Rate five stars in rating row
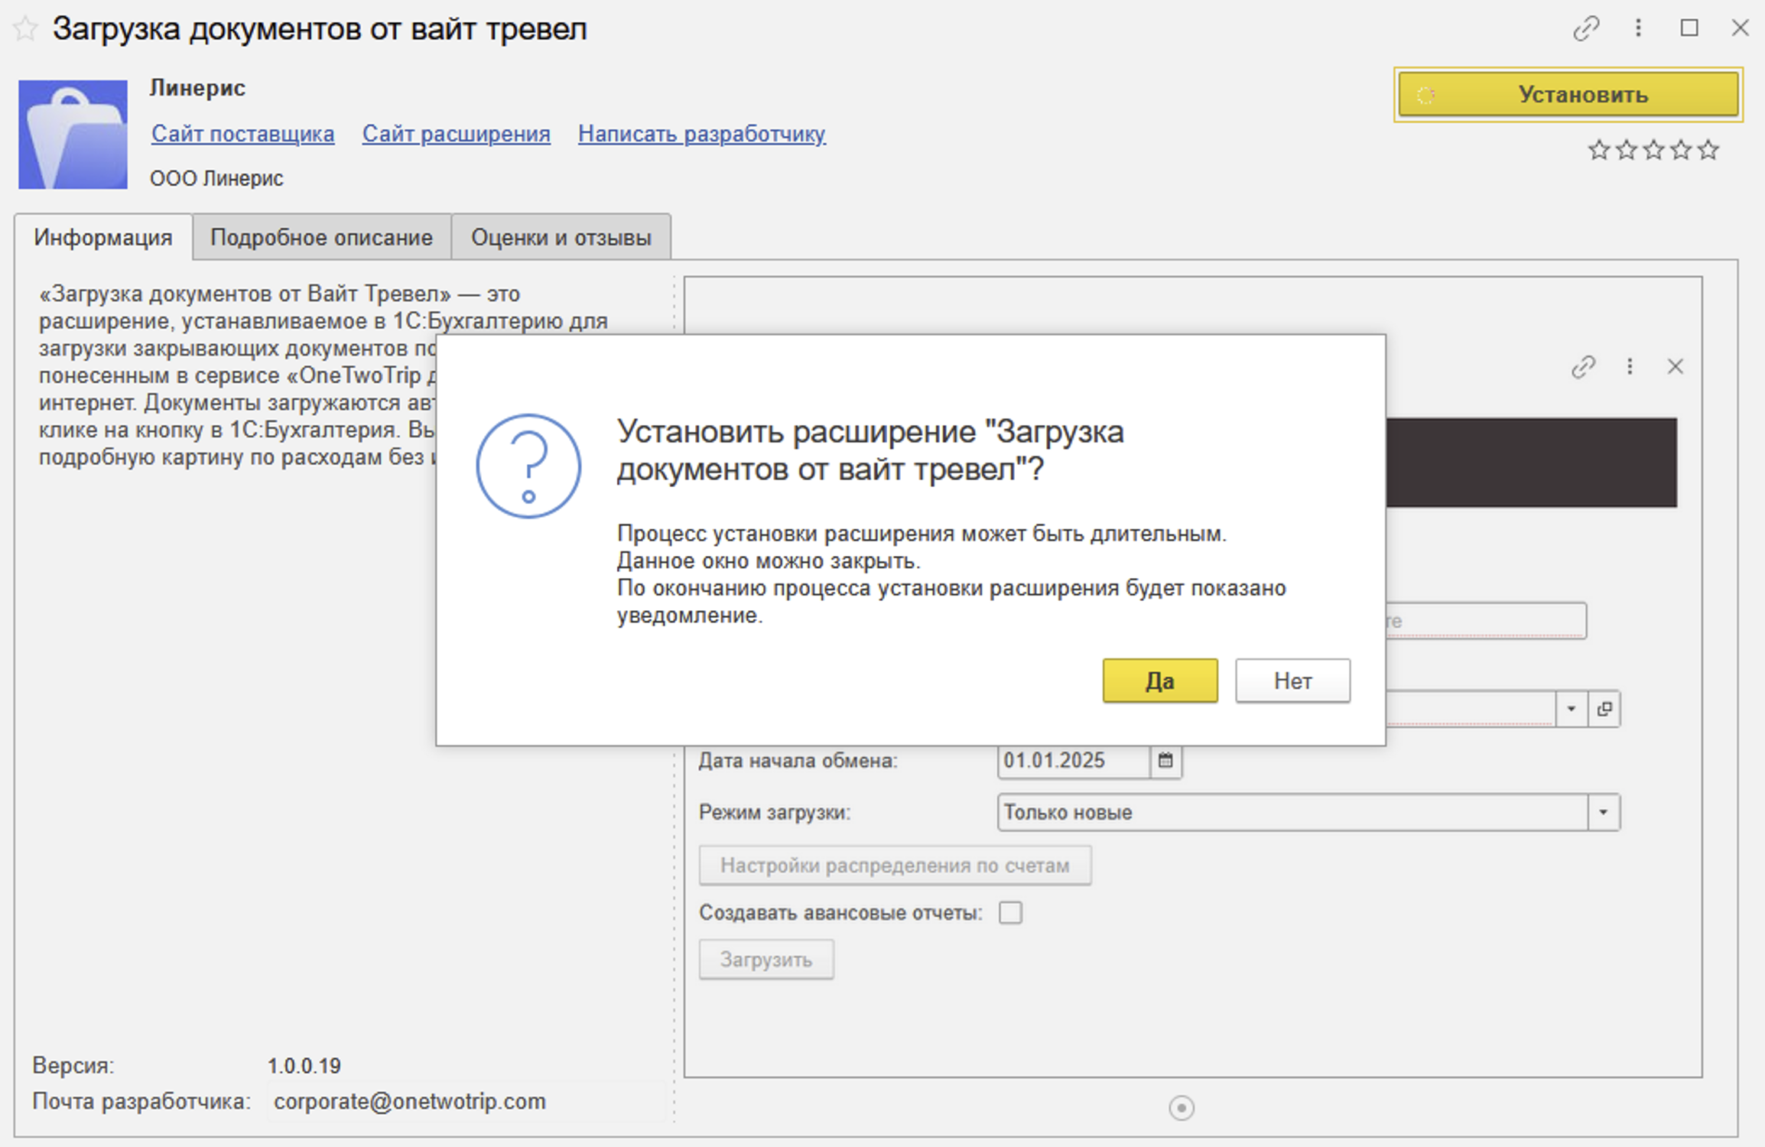The height and width of the screenshot is (1147, 1765). click(1708, 150)
